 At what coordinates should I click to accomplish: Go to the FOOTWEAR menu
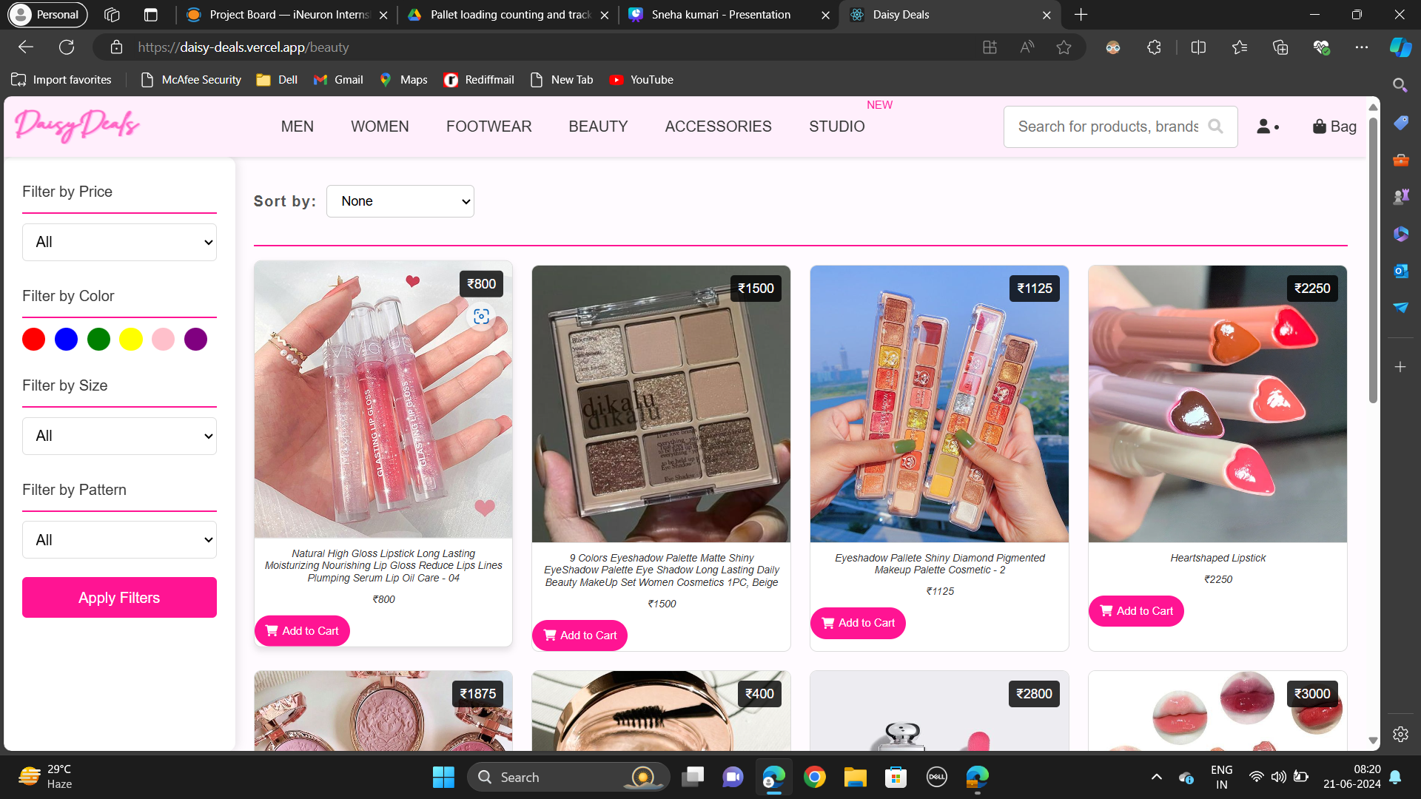488,127
